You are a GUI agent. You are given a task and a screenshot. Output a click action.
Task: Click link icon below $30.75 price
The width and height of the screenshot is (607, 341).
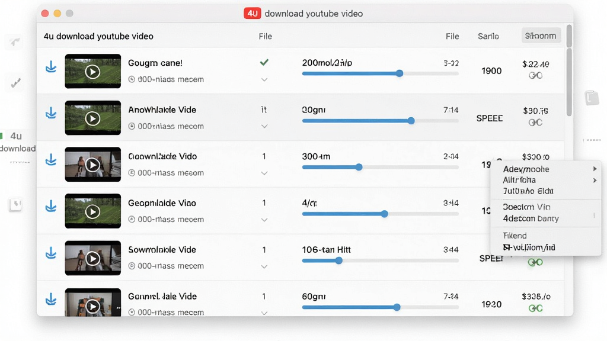click(x=535, y=123)
